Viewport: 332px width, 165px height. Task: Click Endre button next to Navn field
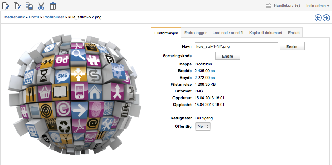(292, 47)
